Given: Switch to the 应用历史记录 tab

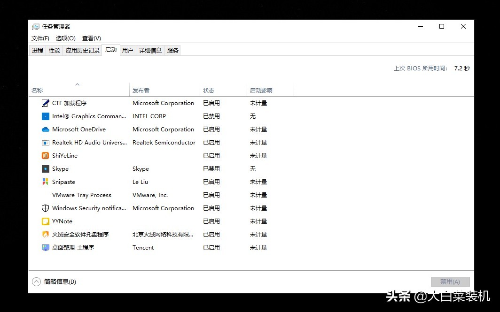Looking at the screenshot, I should tap(83, 50).
